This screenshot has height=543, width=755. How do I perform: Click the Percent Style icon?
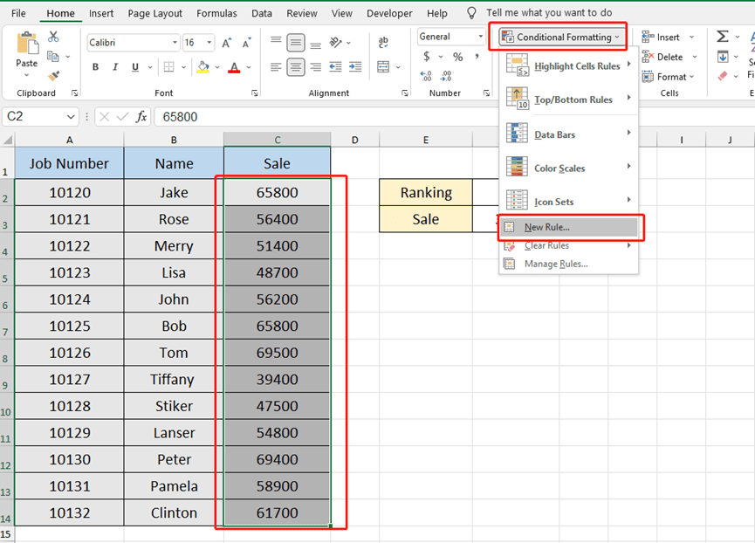(x=457, y=57)
